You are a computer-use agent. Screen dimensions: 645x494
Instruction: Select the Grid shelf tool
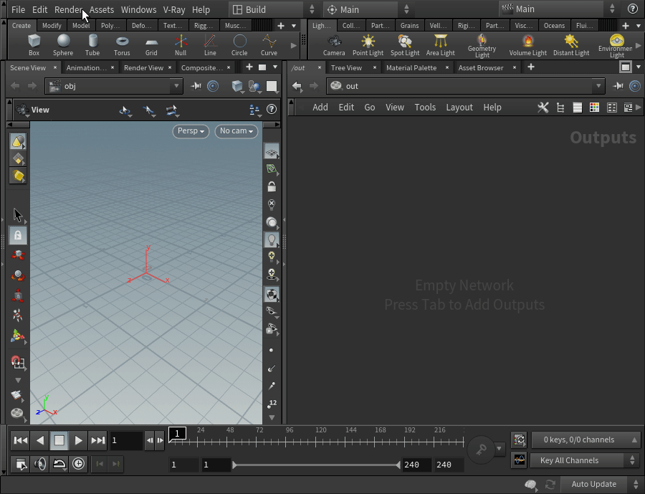point(151,45)
